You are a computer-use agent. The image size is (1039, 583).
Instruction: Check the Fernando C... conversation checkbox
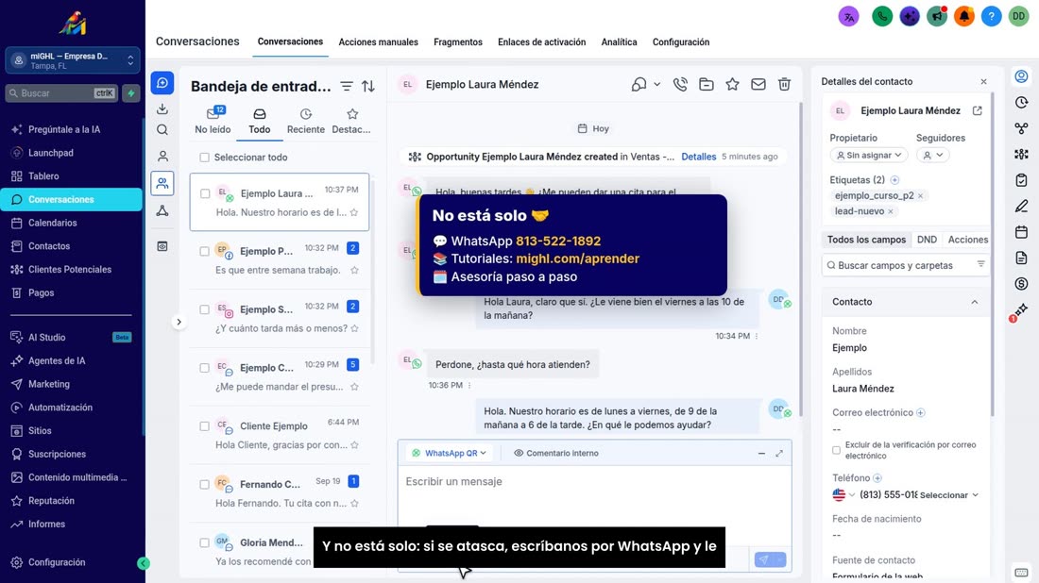pos(205,484)
